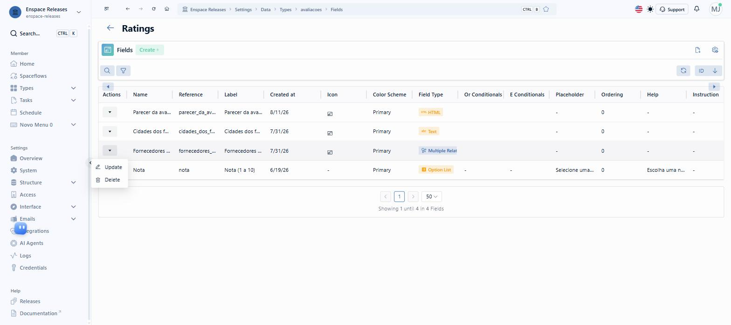Viewport: 731px width, 325px height.
Task: Click the Data breadcrumb
Action: 266,9
